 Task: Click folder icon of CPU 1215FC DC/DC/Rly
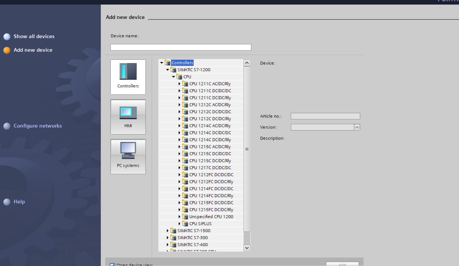click(x=185, y=210)
